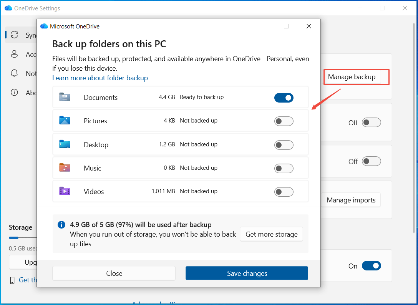Disable the Documents backup toggle

pos(284,98)
